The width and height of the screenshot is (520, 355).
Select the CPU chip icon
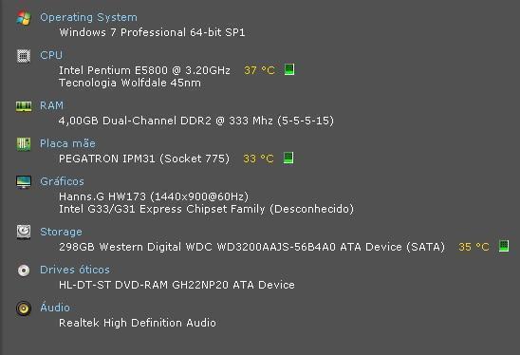pyautogui.click(x=24, y=56)
